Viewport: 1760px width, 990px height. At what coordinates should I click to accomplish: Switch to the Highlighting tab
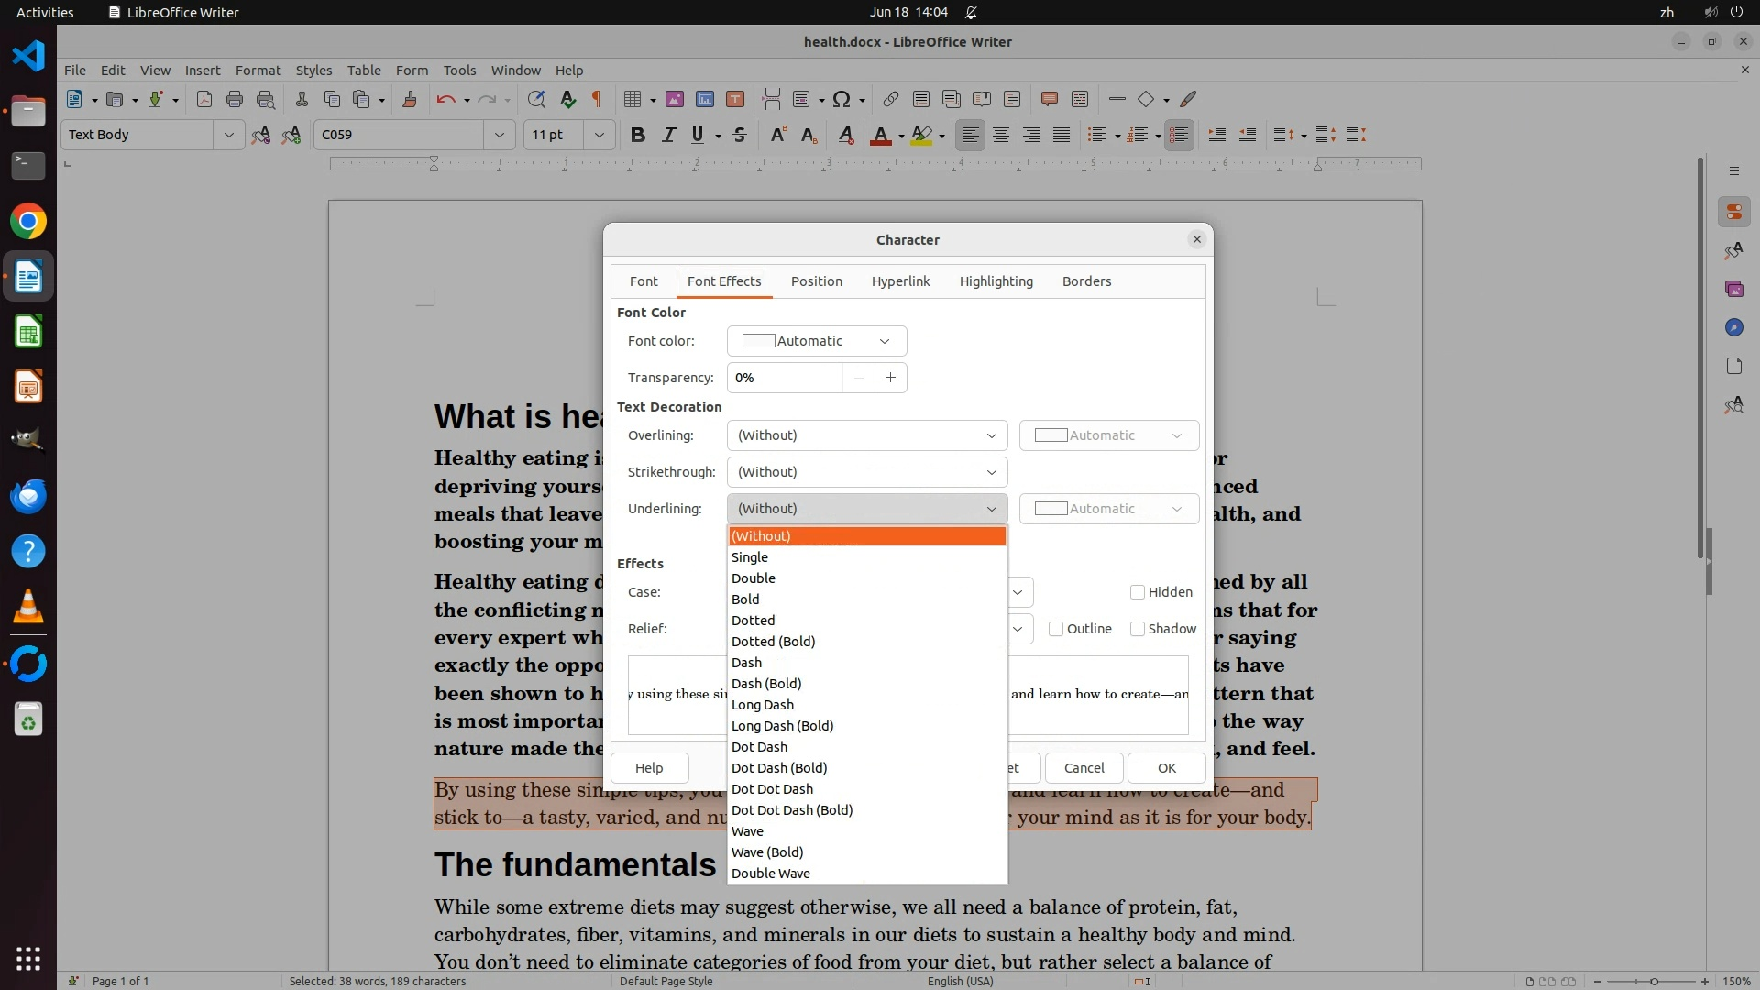tap(995, 281)
